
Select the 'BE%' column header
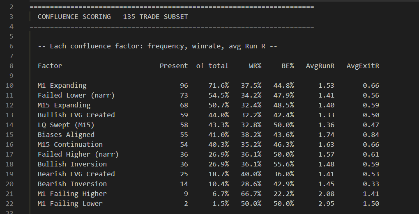click(288, 66)
